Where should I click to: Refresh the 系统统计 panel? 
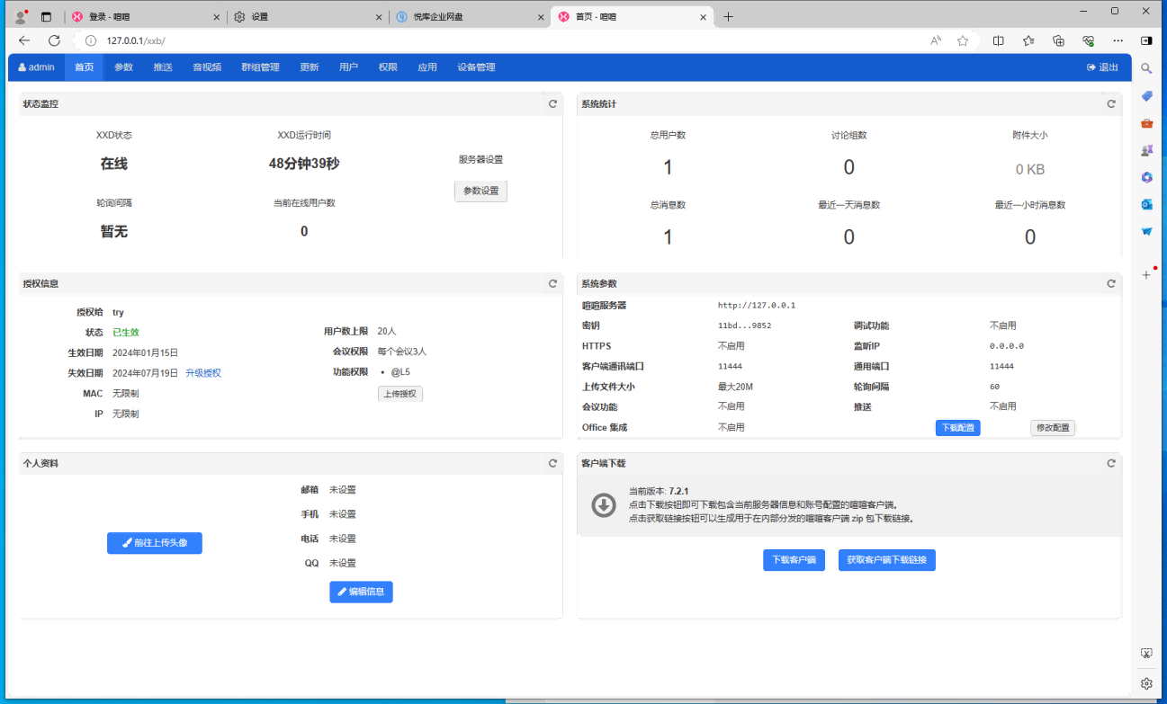click(1111, 104)
